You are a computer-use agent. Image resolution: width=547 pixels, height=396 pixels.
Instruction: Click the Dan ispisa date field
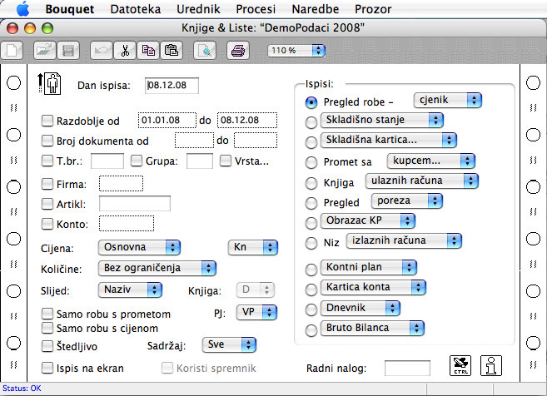(x=172, y=86)
